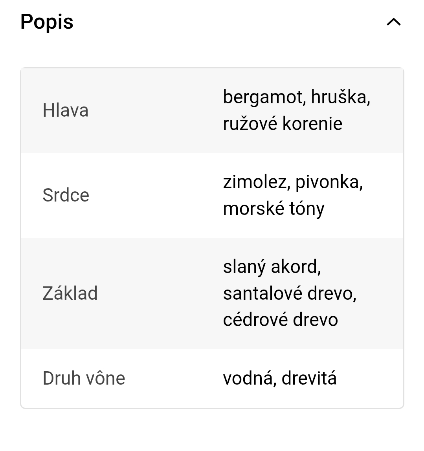Select the Srdce row label
This screenshot has width=424, height=451.
66,195
